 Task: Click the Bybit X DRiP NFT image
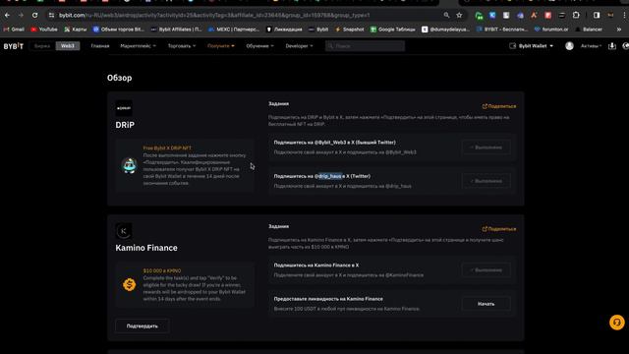click(129, 165)
